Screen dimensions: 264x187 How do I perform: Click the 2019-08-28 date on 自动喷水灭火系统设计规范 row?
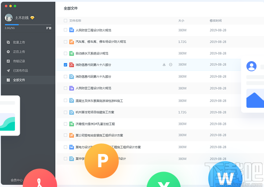[218, 53]
